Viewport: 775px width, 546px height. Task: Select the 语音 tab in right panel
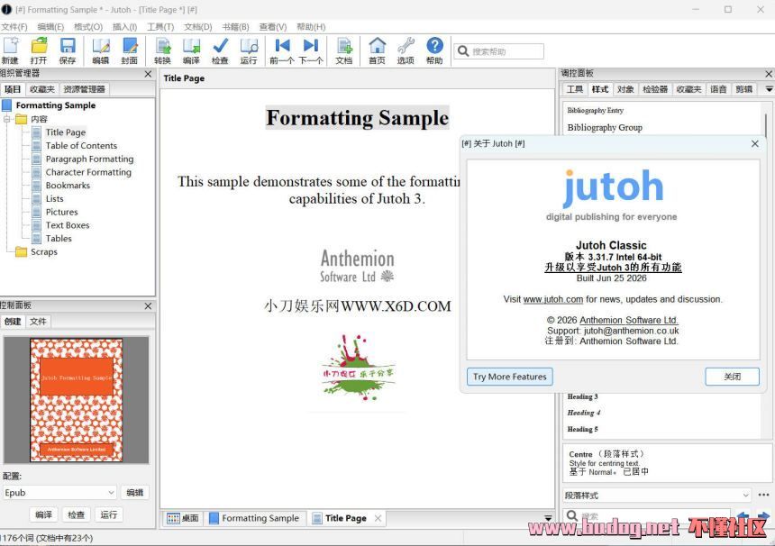(x=718, y=89)
